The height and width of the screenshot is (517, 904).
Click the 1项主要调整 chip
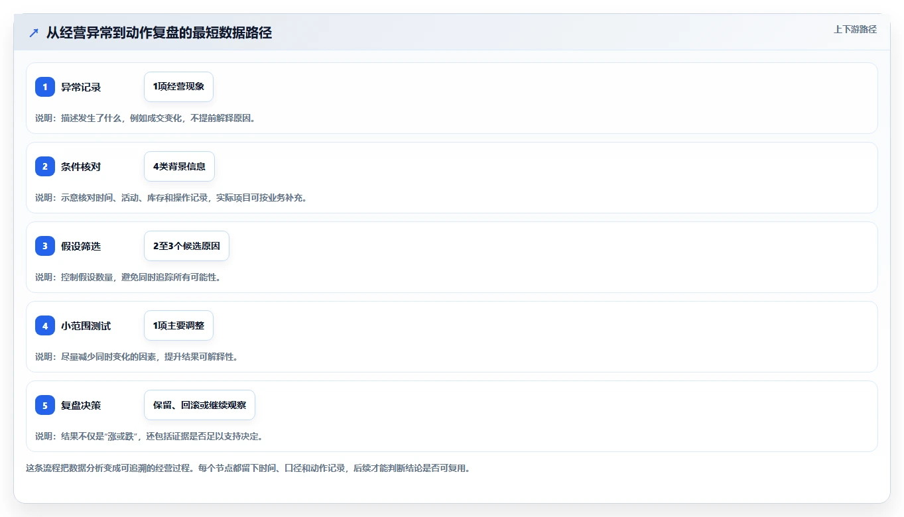178,325
